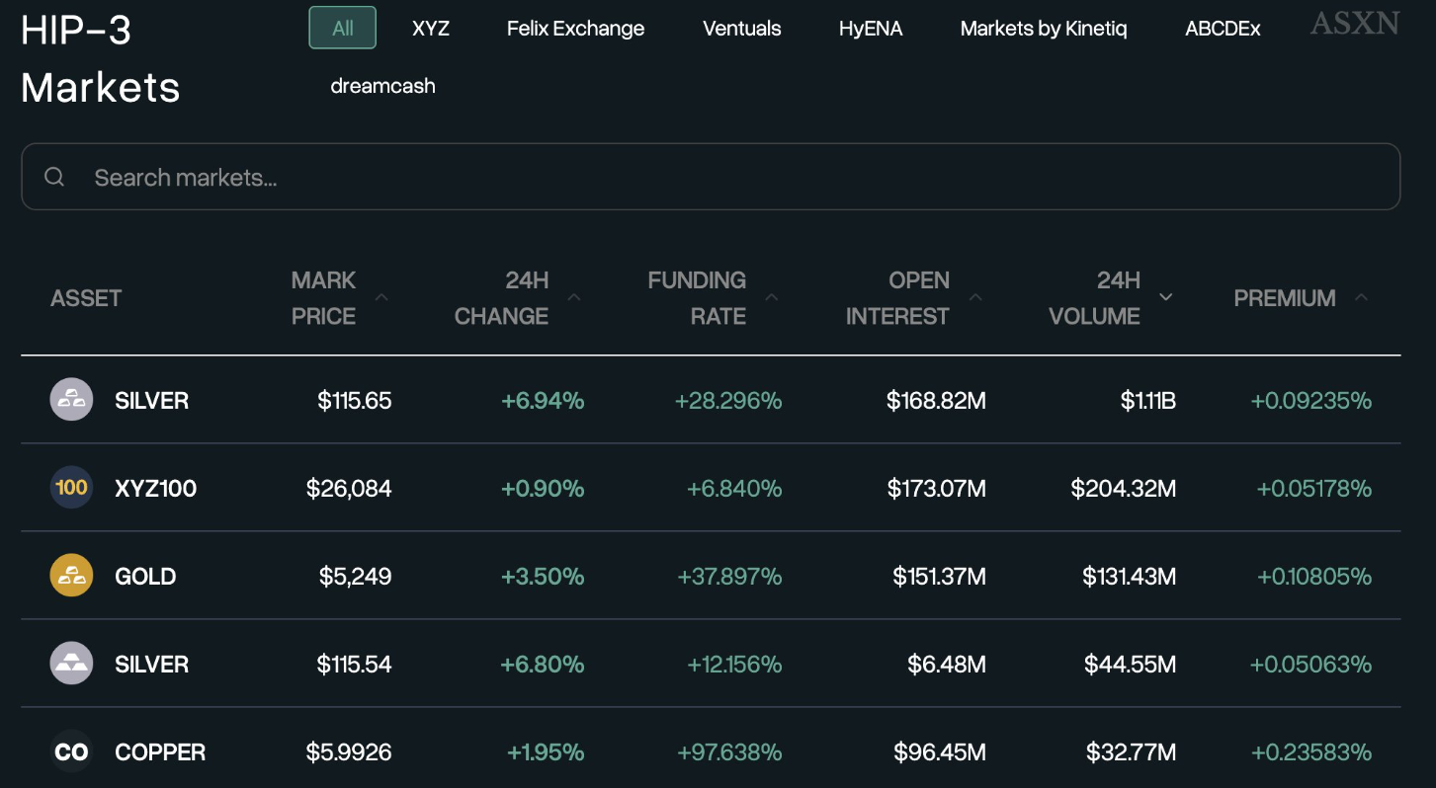Click the dark silver icon in the fourth row
The width and height of the screenshot is (1436, 788).
[70, 663]
